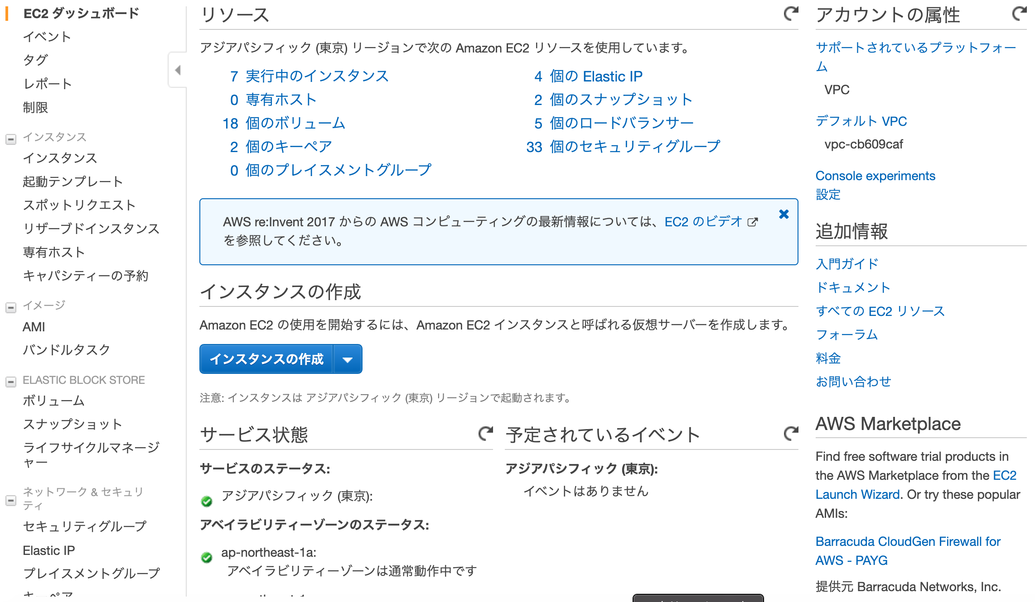
Task: Open the Console experiments link
Action: pos(875,176)
